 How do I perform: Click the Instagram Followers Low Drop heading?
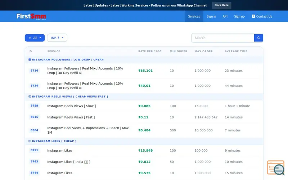coord(68,59)
